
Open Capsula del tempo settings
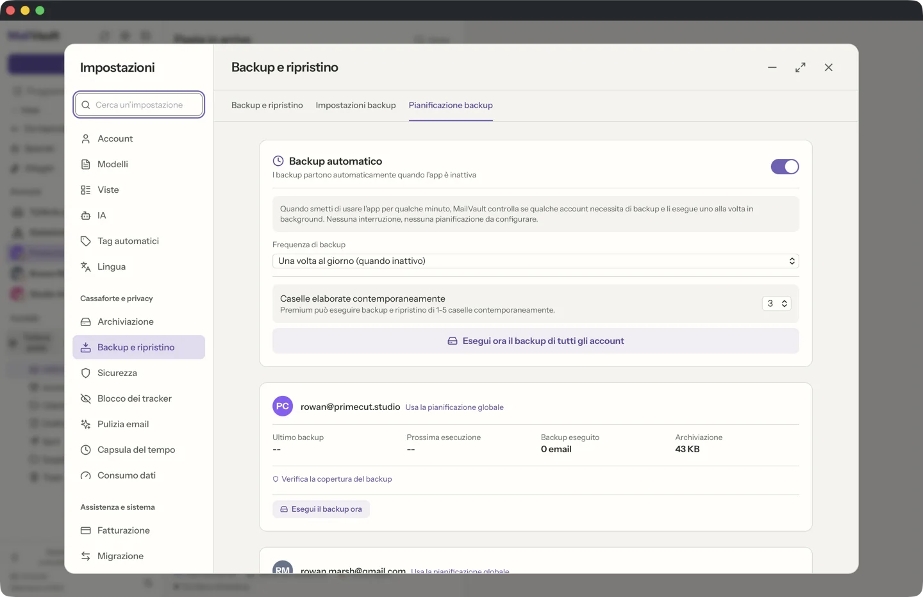[138, 450]
